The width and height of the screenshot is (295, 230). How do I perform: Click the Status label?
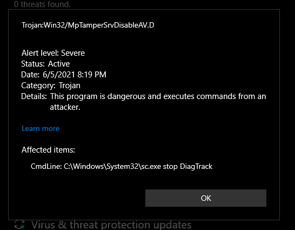coord(33,64)
